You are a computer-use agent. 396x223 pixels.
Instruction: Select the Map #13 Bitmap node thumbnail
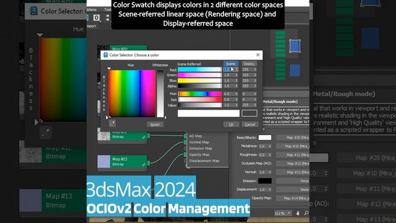point(103,162)
